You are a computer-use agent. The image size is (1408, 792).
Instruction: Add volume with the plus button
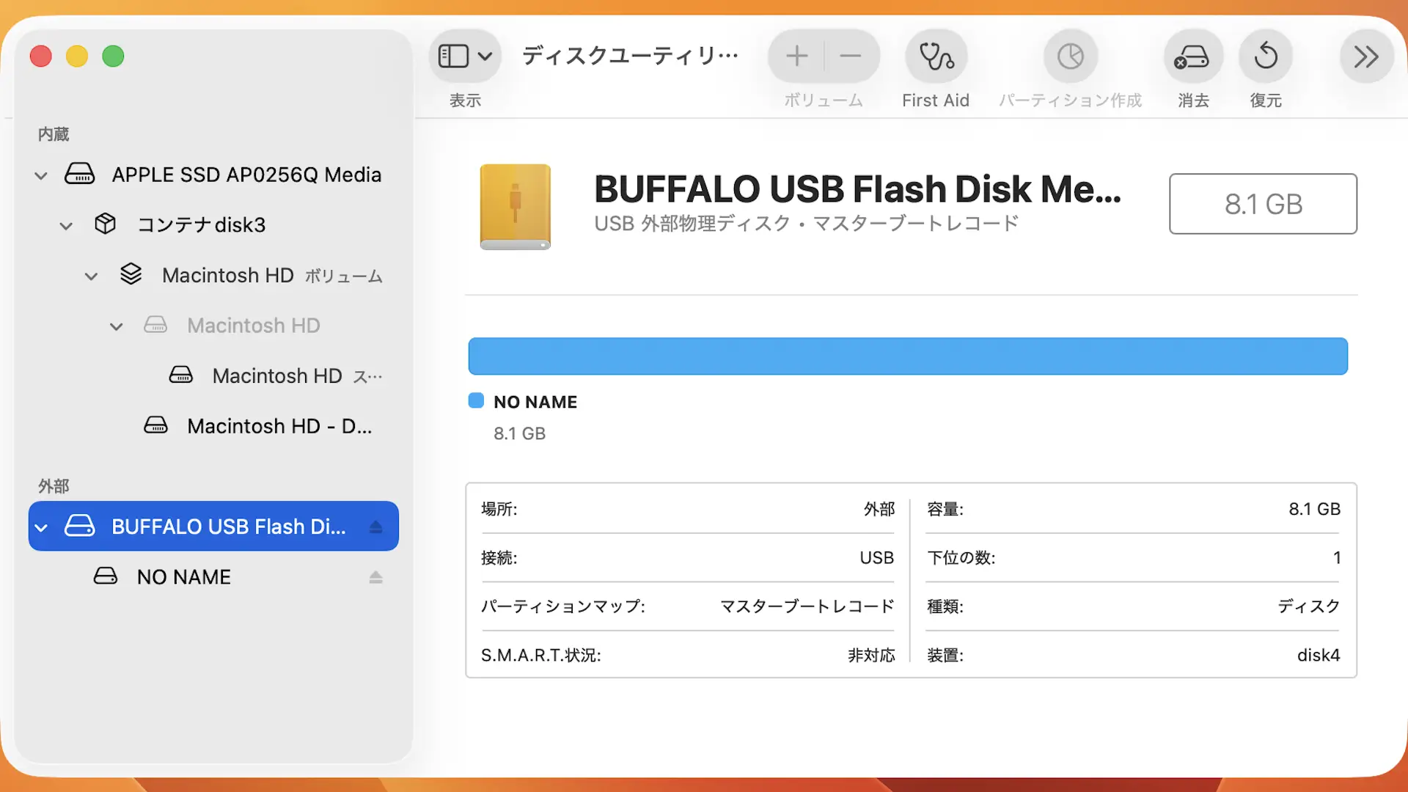(796, 56)
